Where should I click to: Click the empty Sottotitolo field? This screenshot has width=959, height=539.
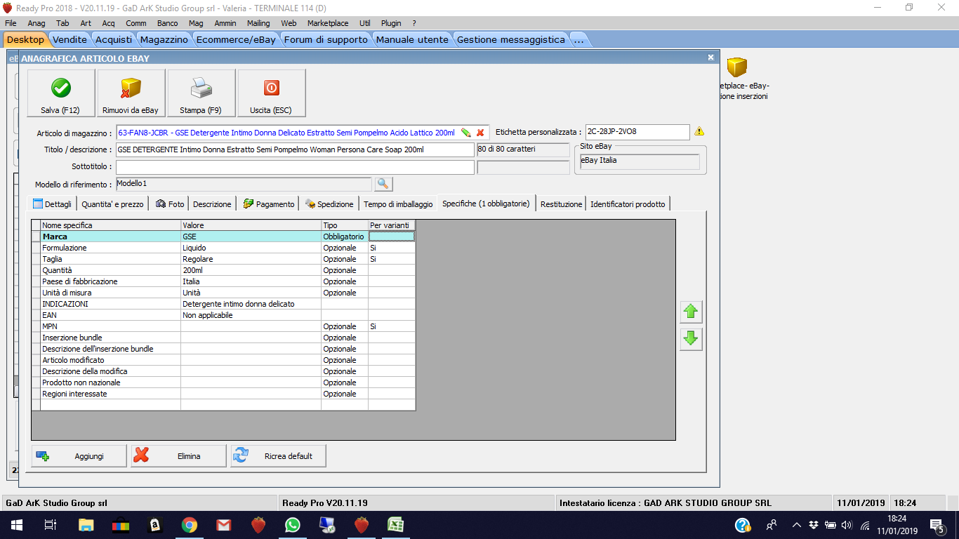(x=295, y=167)
